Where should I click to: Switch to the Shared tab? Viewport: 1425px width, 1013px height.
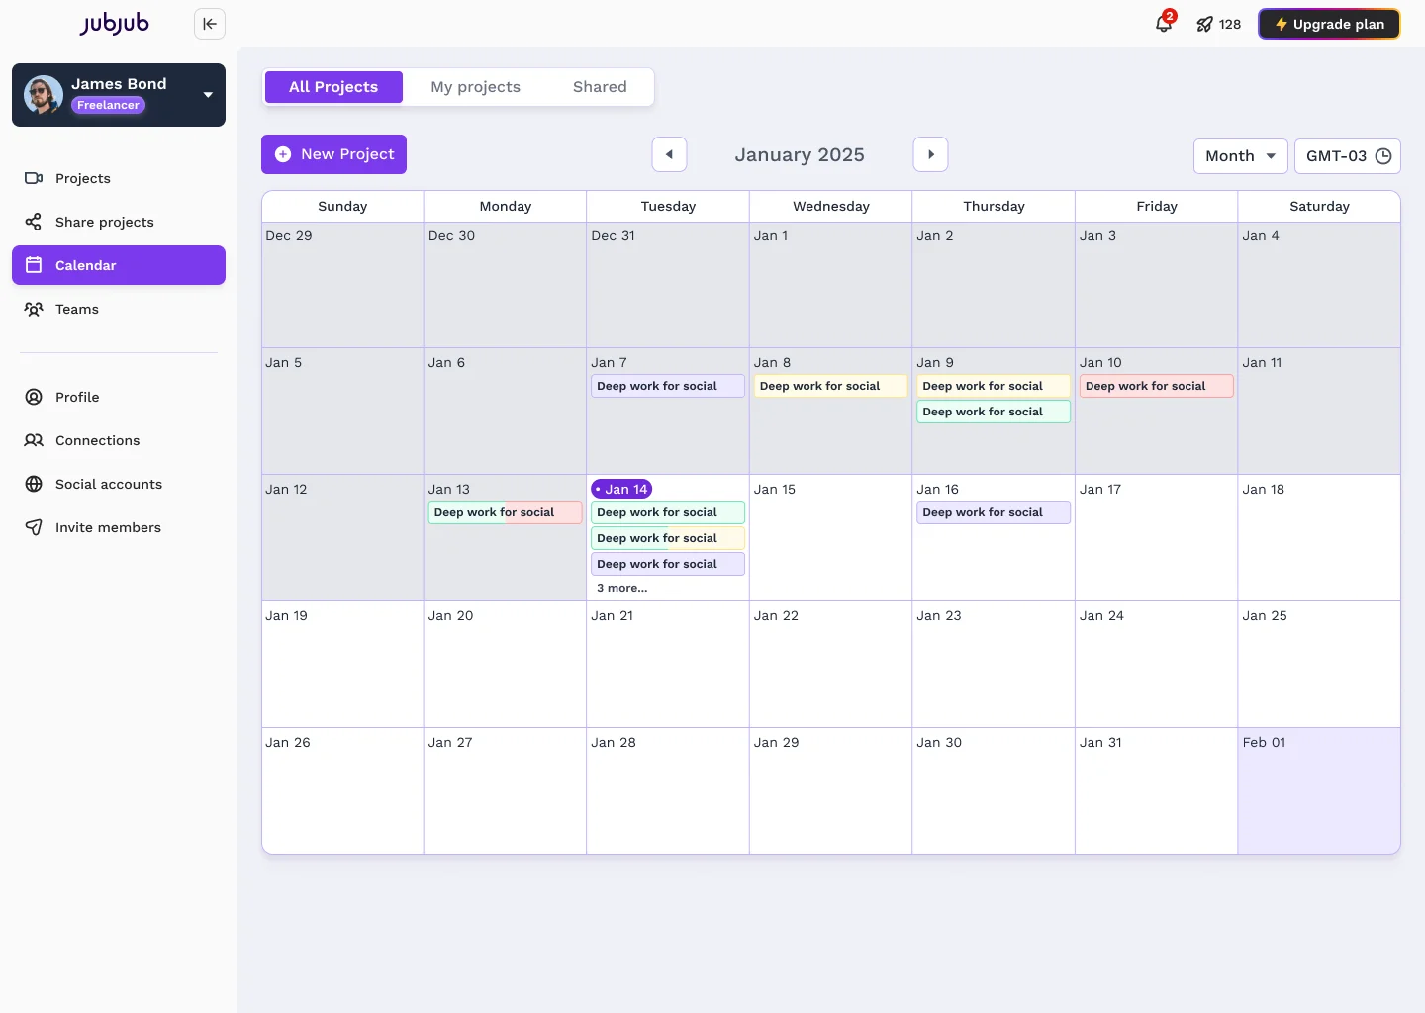pos(600,87)
